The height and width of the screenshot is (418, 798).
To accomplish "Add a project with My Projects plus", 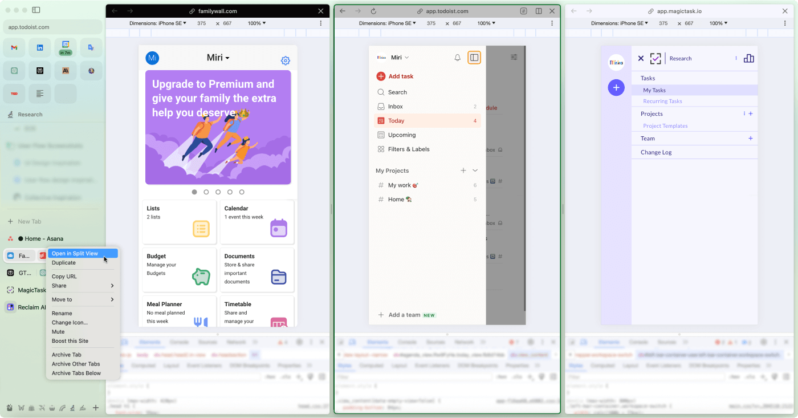I will [463, 171].
